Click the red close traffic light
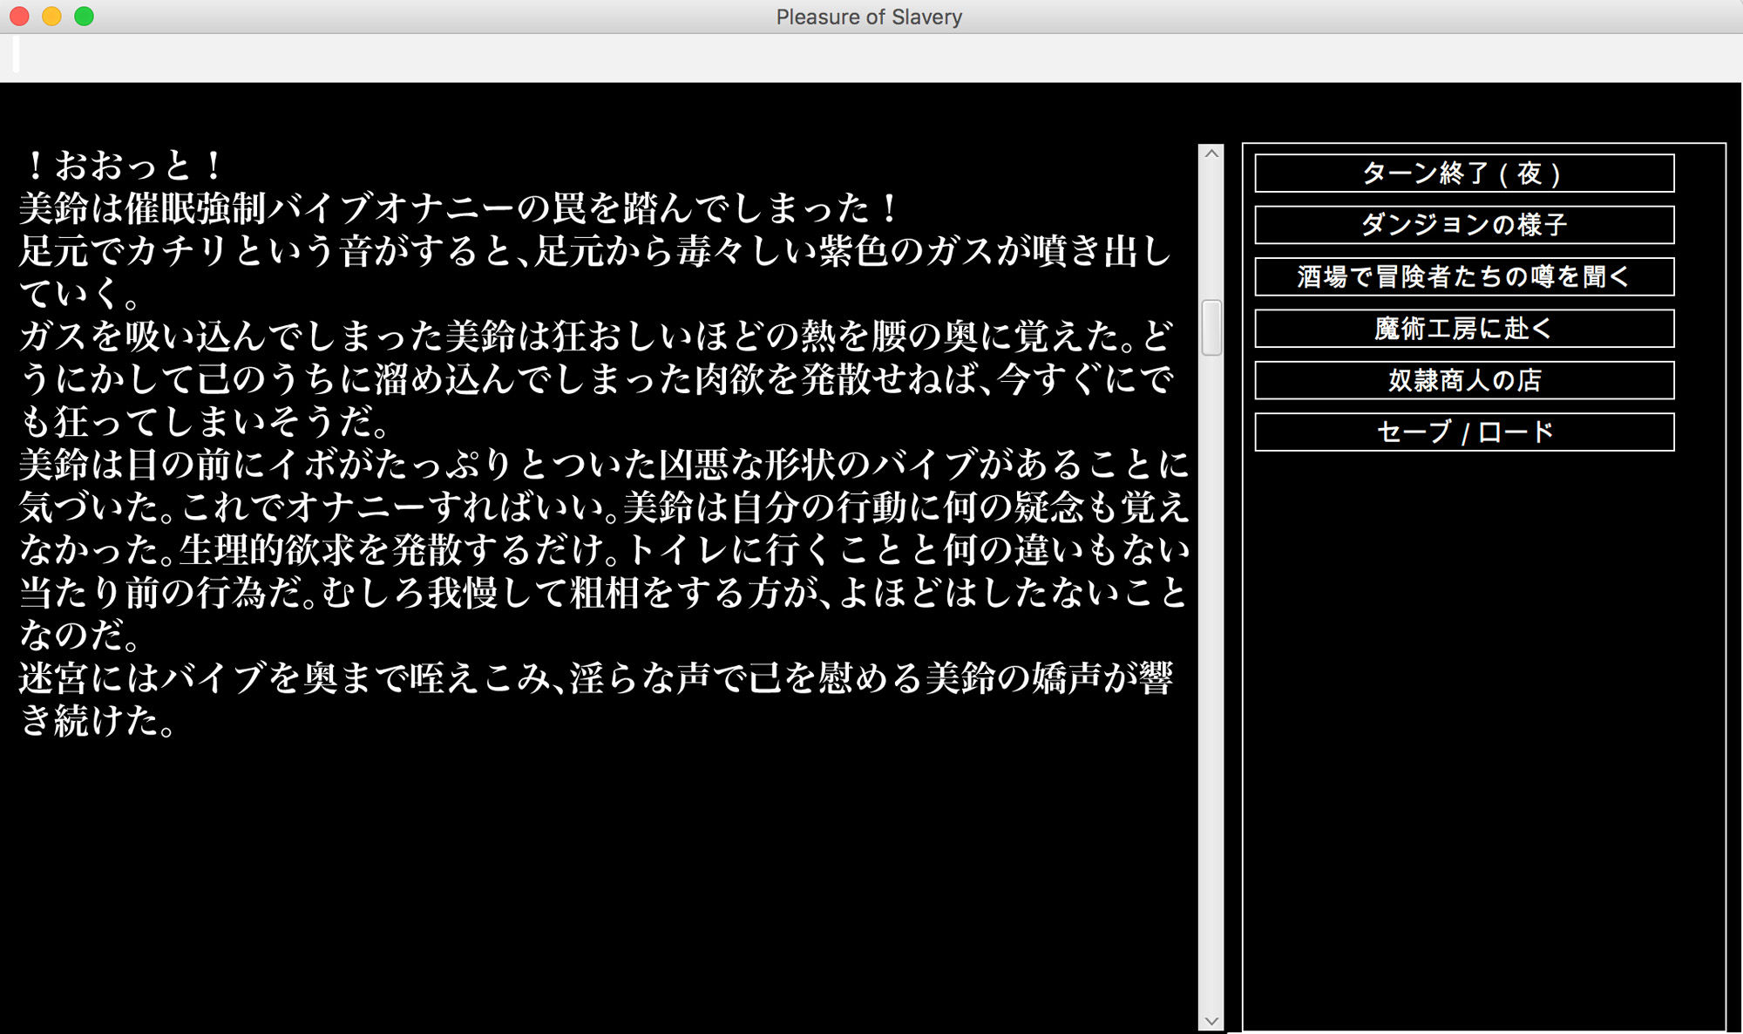The image size is (1743, 1034). tap(18, 16)
